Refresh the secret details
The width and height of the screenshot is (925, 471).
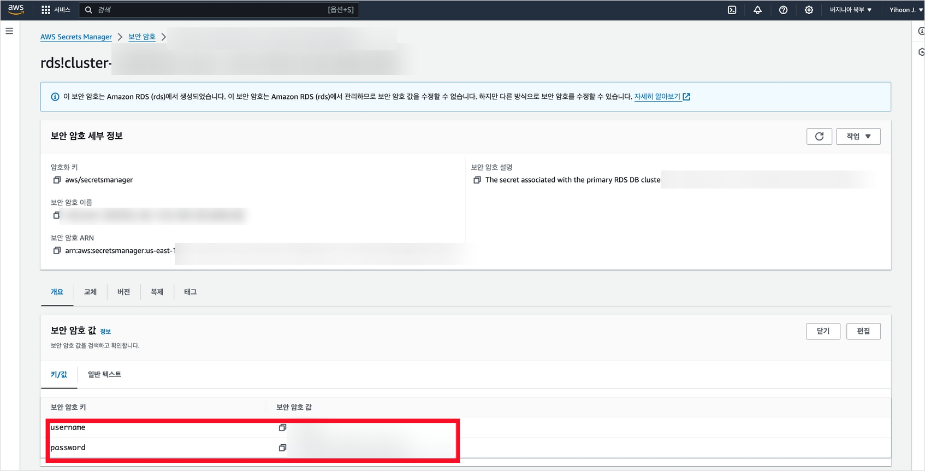pyautogui.click(x=819, y=137)
